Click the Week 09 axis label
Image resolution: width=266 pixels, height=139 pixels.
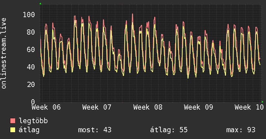pyautogui.click(x=199, y=107)
